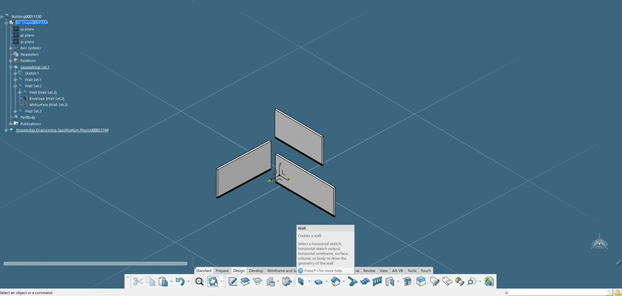Click the arch opening icon
The image size is (622, 296).
pos(390,281)
